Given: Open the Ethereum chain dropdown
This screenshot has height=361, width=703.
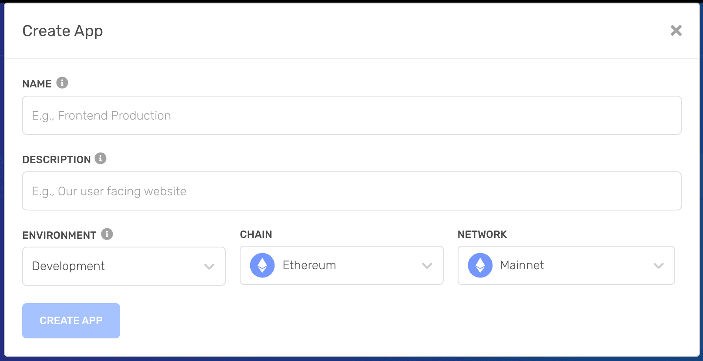Looking at the screenshot, I should [335, 265].
